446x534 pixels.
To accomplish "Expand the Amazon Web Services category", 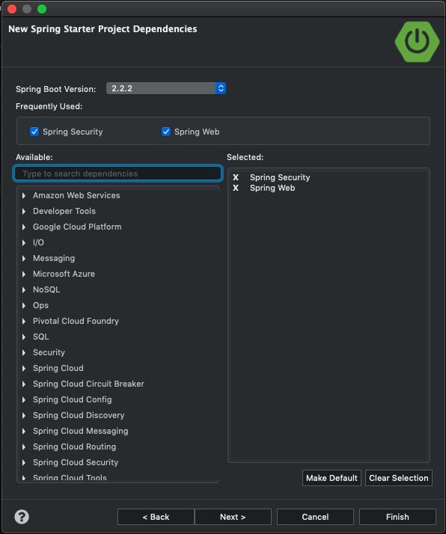I will [24, 195].
